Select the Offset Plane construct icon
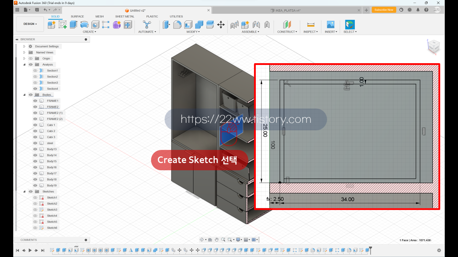The image size is (458, 257). point(287,25)
